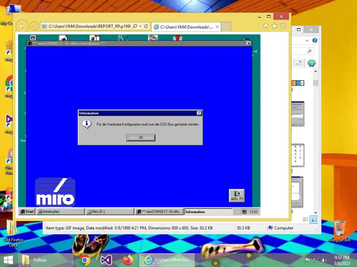357x267 pixels.
Task: Click the IE Home icon
Action: tap(266, 26)
